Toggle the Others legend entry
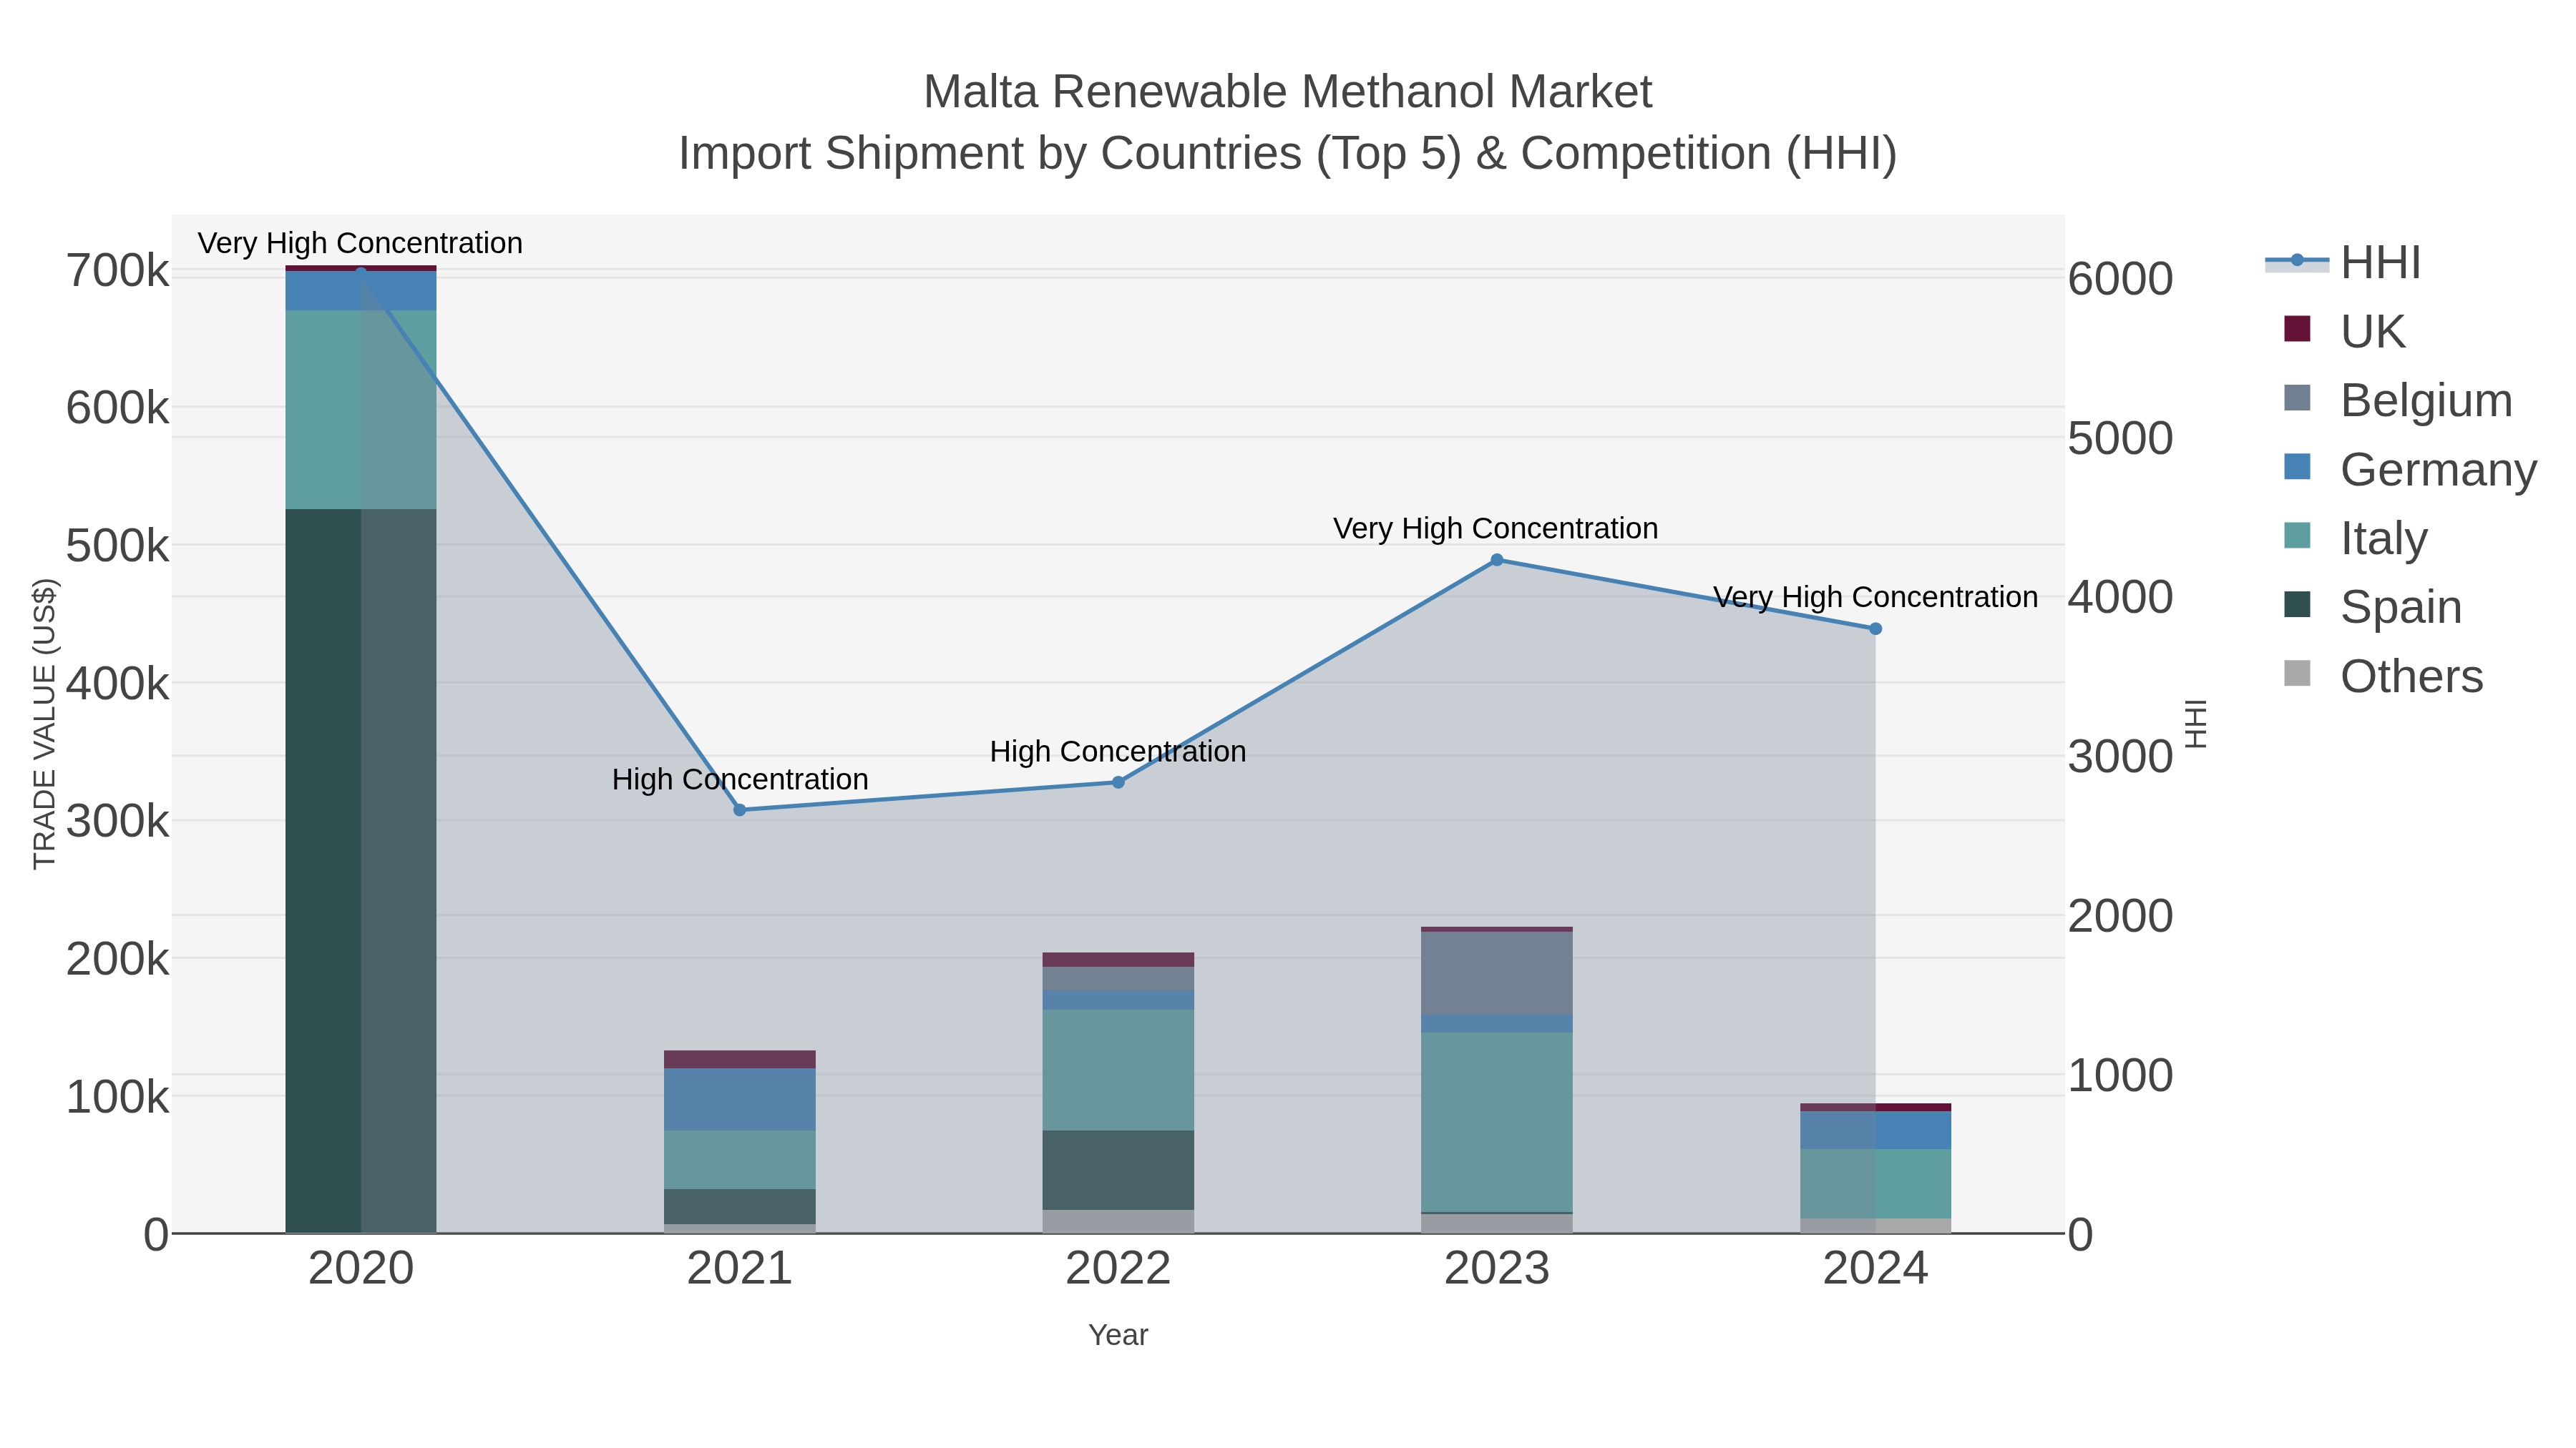 (x=2383, y=676)
